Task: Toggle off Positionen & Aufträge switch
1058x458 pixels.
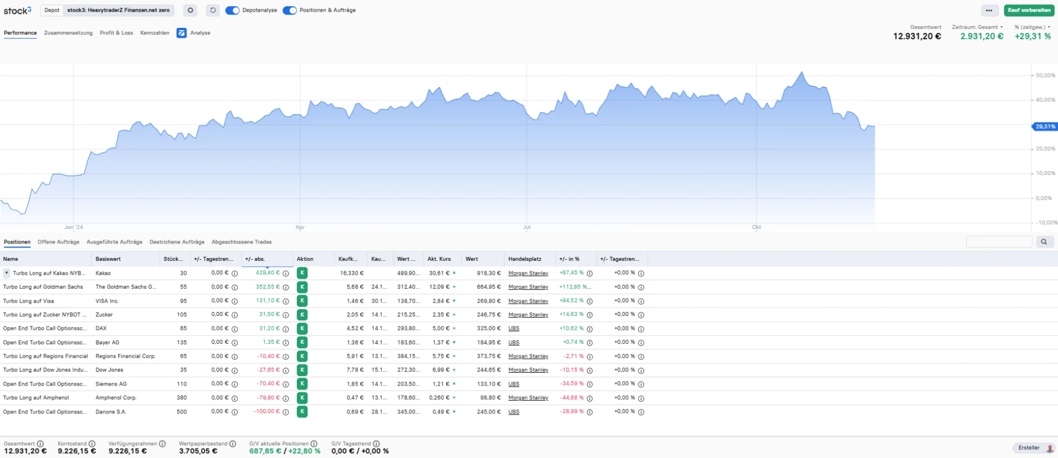Action: point(290,10)
